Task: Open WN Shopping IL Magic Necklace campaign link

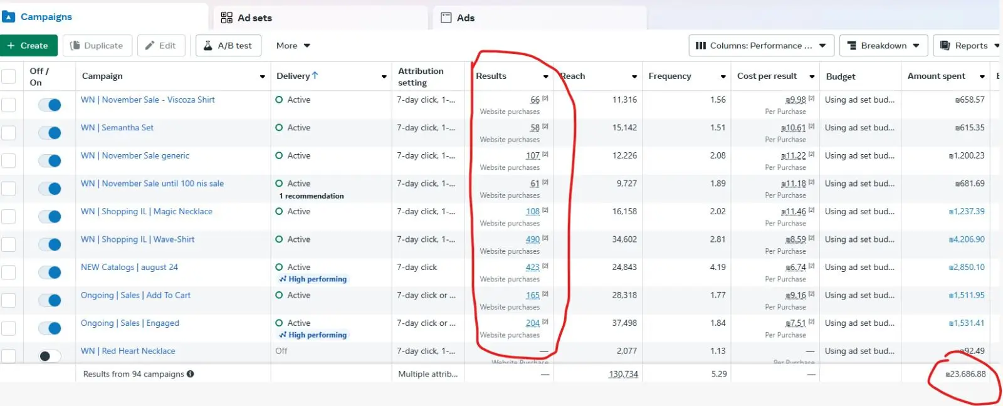Action: (x=147, y=212)
